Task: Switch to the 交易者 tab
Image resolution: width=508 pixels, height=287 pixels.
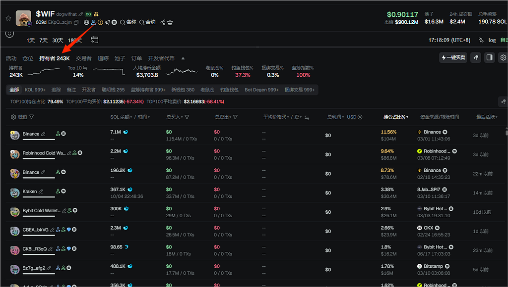Action: [x=83, y=58]
